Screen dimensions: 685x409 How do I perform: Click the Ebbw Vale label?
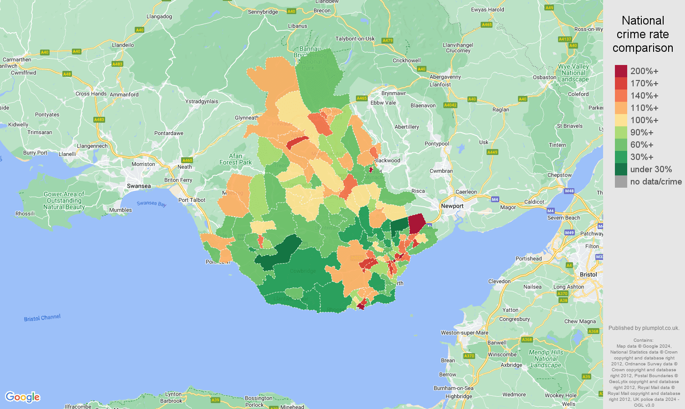(383, 103)
